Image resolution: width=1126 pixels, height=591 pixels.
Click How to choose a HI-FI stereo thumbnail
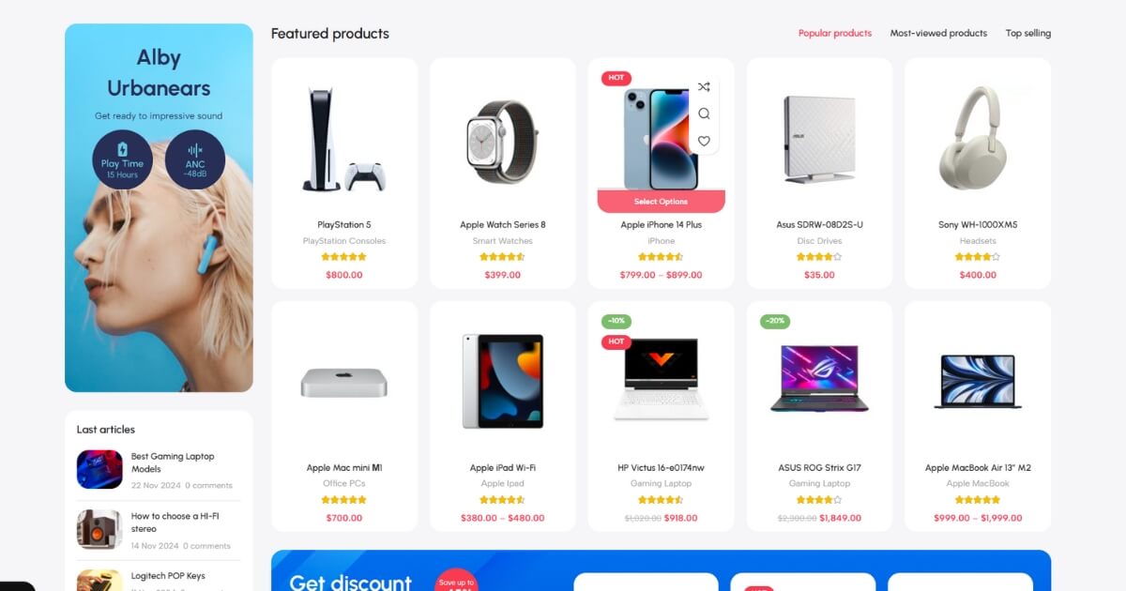(x=99, y=529)
